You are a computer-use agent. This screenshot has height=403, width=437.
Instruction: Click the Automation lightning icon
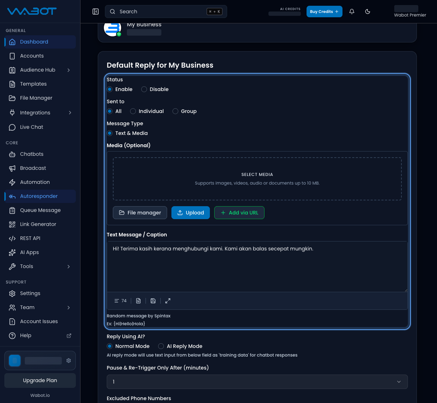click(x=12, y=182)
